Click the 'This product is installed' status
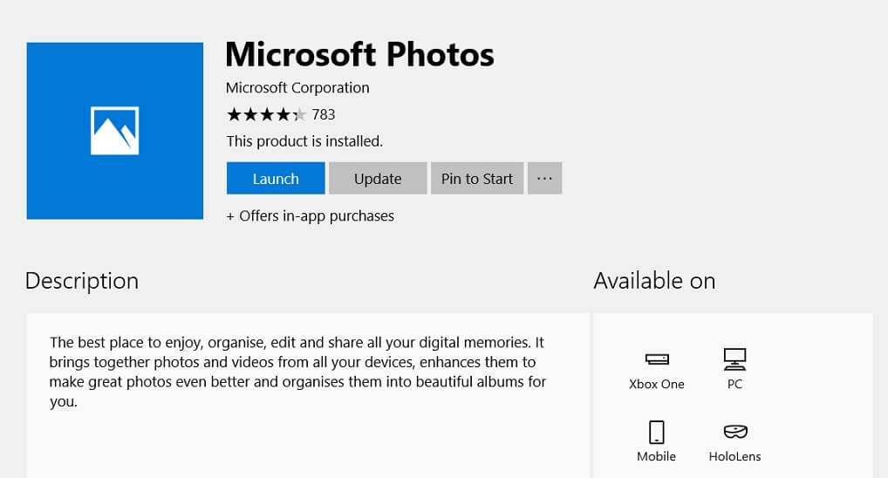888x478 pixels. coord(304,141)
